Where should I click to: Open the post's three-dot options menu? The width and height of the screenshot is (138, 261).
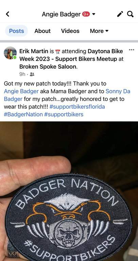[132, 50]
